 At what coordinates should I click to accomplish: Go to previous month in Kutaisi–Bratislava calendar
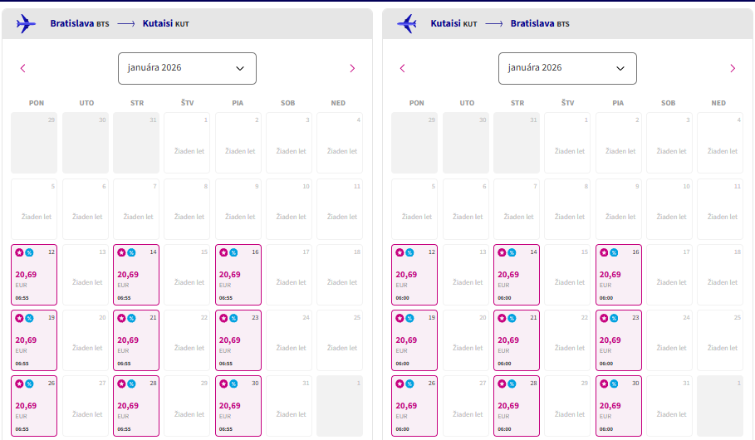pyautogui.click(x=403, y=68)
